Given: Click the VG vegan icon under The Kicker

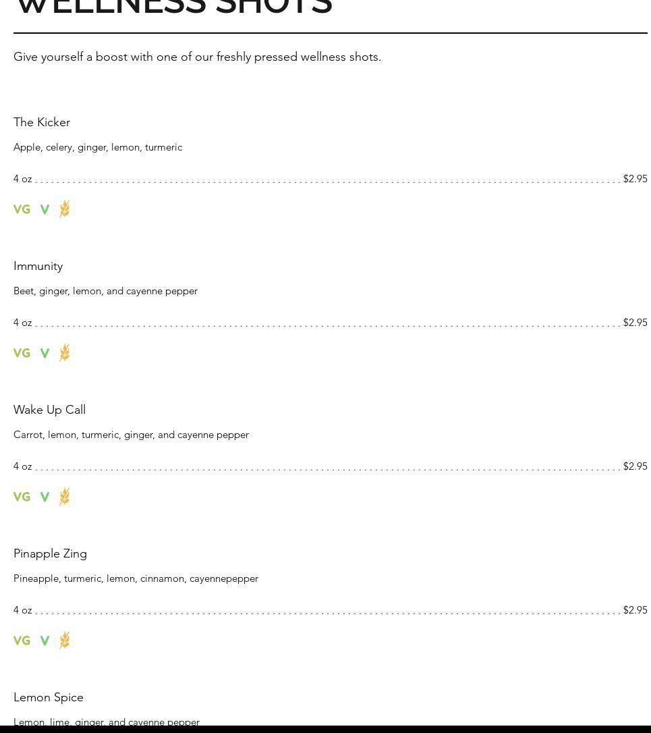Looking at the screenshot, I should point(22,209).
